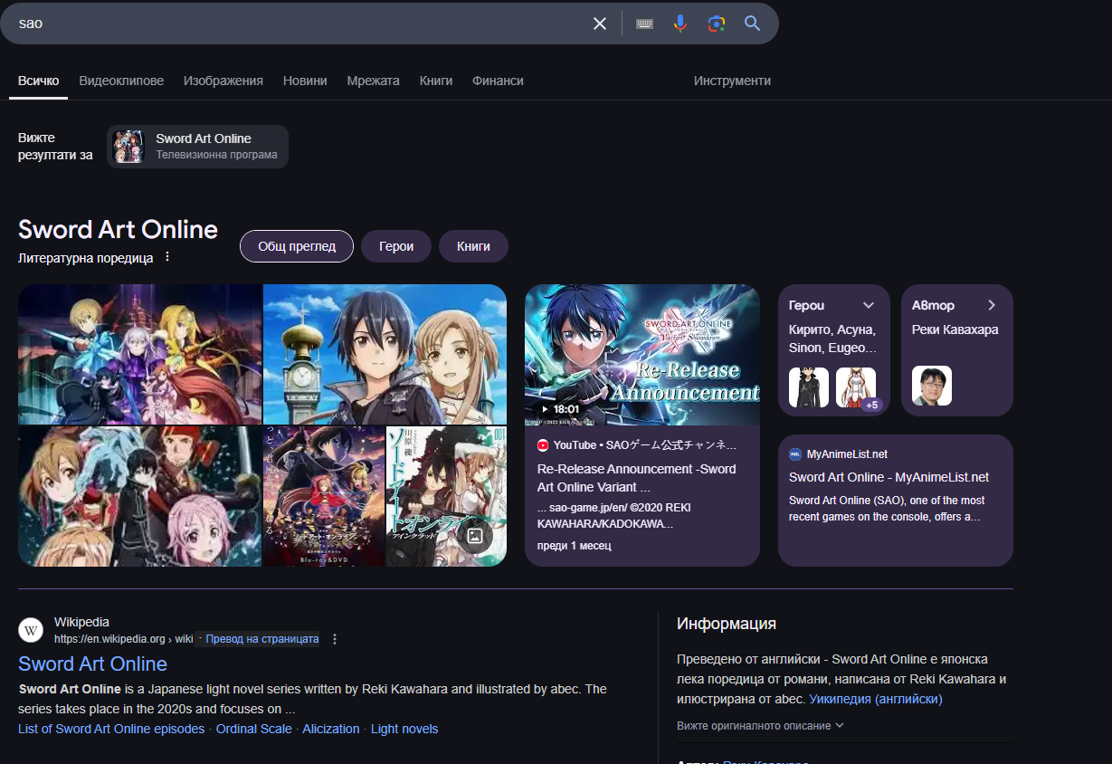The width and height of the screenshot is (1112, 764).
Task: Open the Blu-ray & DVD cover image
Action: (x=324, y=497)
